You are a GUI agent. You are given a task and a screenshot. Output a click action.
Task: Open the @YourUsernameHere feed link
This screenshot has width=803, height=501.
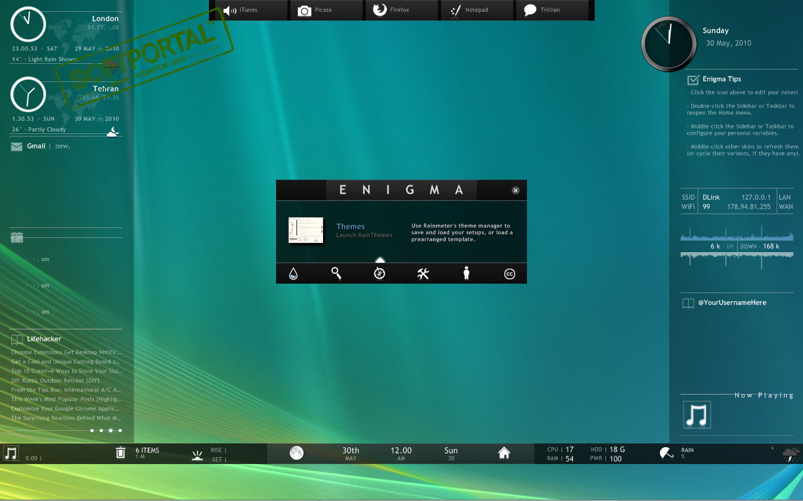[x=732, y=302]
